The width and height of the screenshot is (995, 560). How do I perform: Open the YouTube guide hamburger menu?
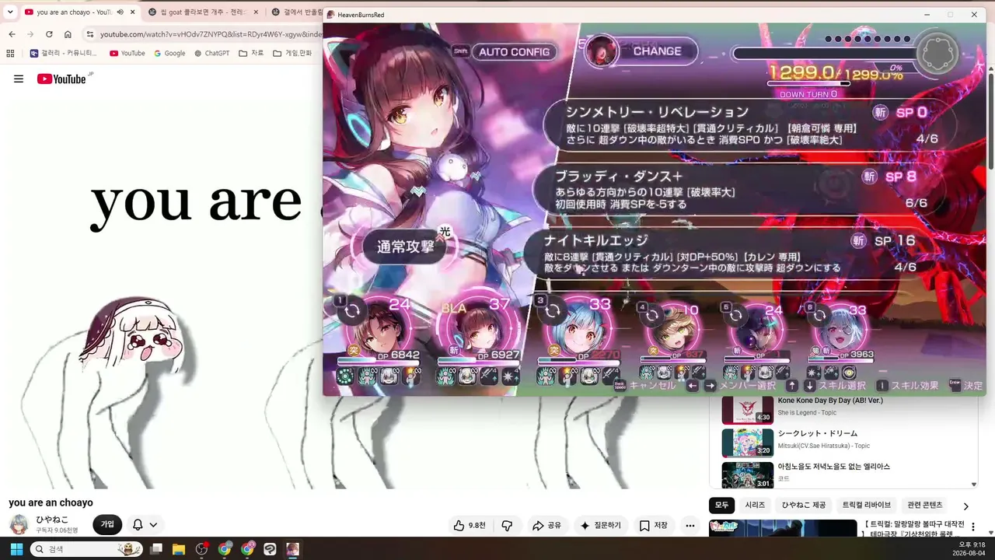click(19, 79)
